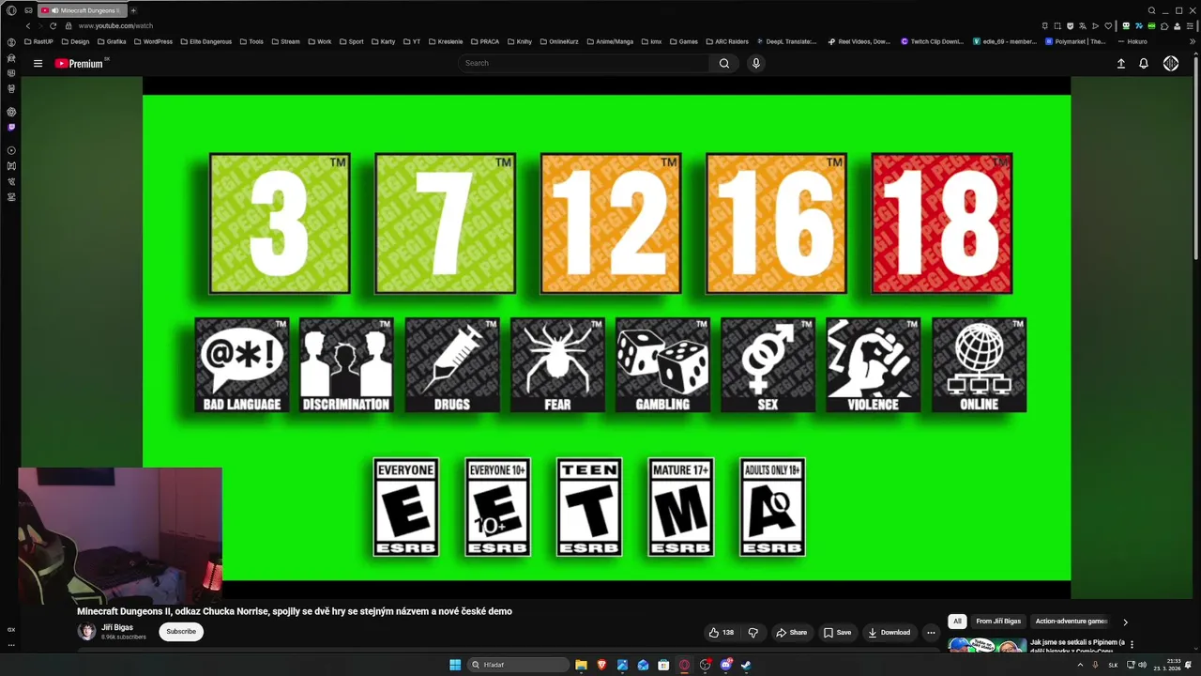Open the browser extensions puzzle icon
This screenshot has width=1201, height=676.
coord(1166,26)
